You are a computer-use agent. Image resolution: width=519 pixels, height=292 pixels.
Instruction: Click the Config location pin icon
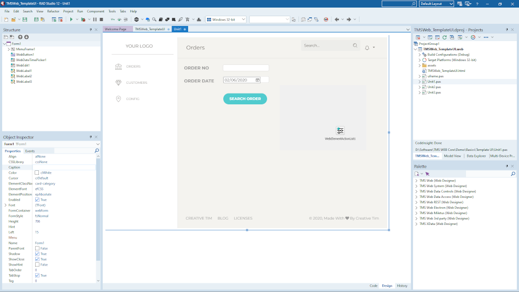(x=118, y=98)
